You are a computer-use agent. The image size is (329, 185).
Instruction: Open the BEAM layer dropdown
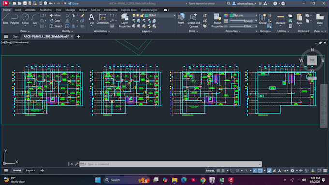174,15
